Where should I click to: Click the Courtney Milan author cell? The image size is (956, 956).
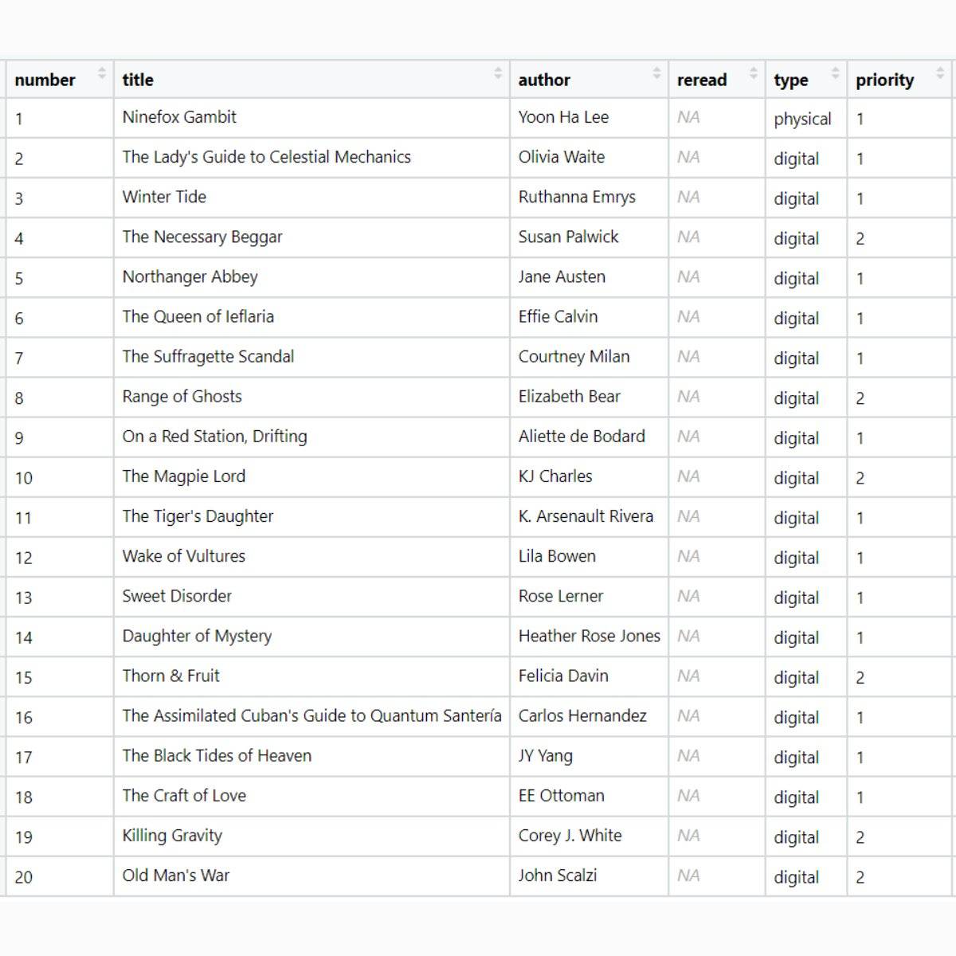574,356
